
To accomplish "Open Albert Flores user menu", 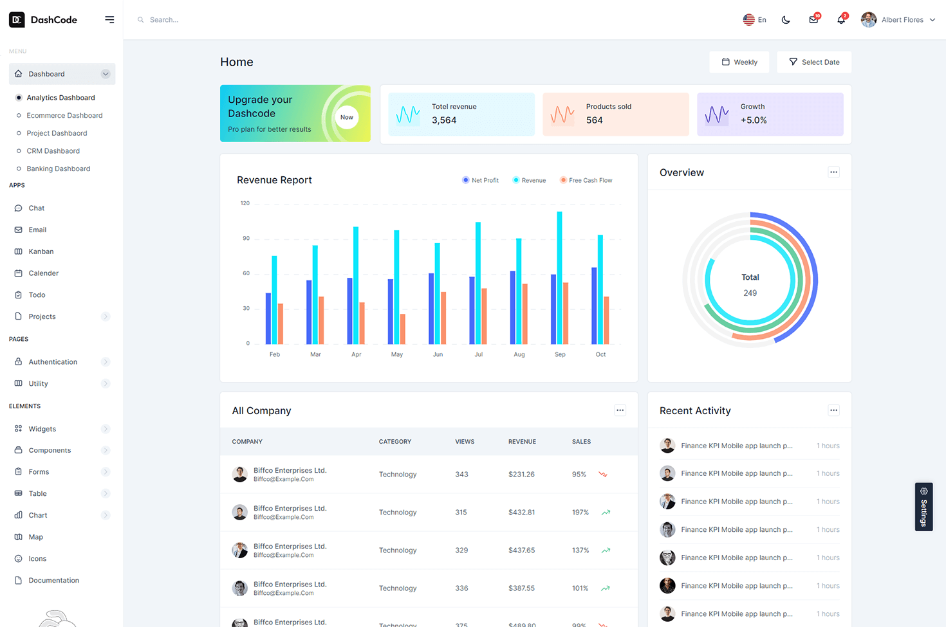I will 898,20.
